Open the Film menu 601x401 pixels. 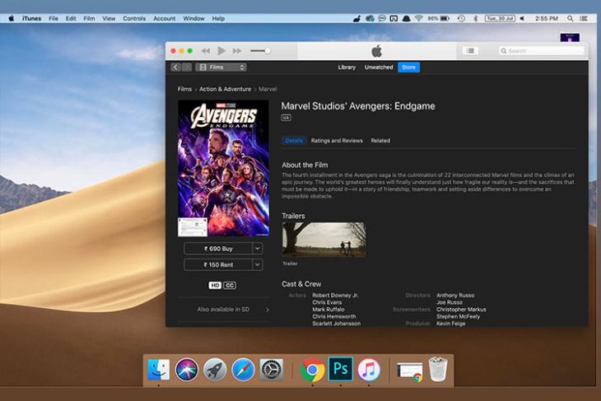click(89, 18)
